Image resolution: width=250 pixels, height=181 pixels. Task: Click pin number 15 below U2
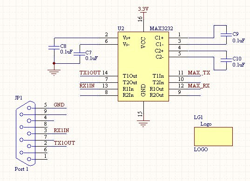(x=140, y=114)
